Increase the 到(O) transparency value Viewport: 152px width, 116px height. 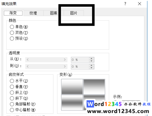point(92,66)
